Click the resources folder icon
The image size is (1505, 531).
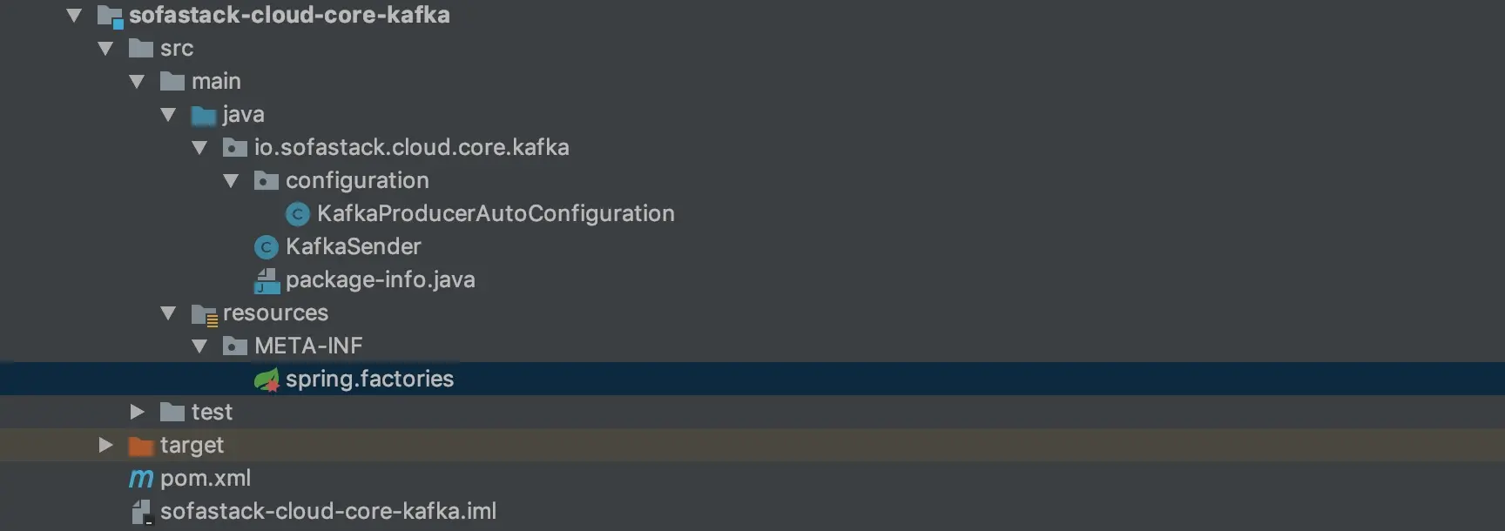205,314
